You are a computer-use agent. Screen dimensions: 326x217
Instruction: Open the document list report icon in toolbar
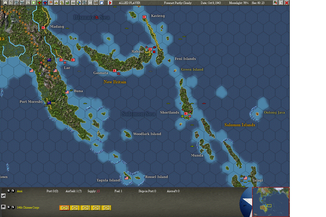coord(11,3)
